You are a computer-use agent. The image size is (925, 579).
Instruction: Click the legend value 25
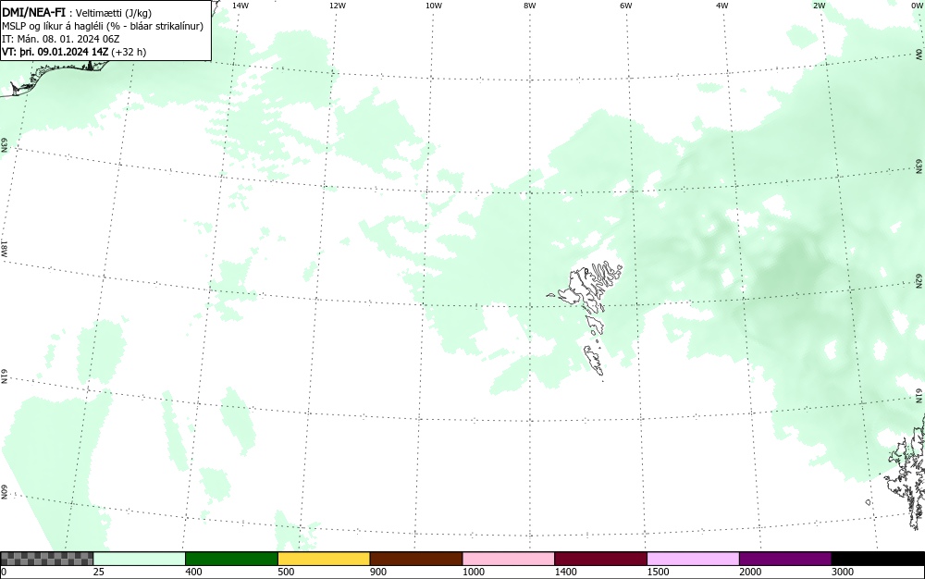pyautogui.click(x=99, y=572)
